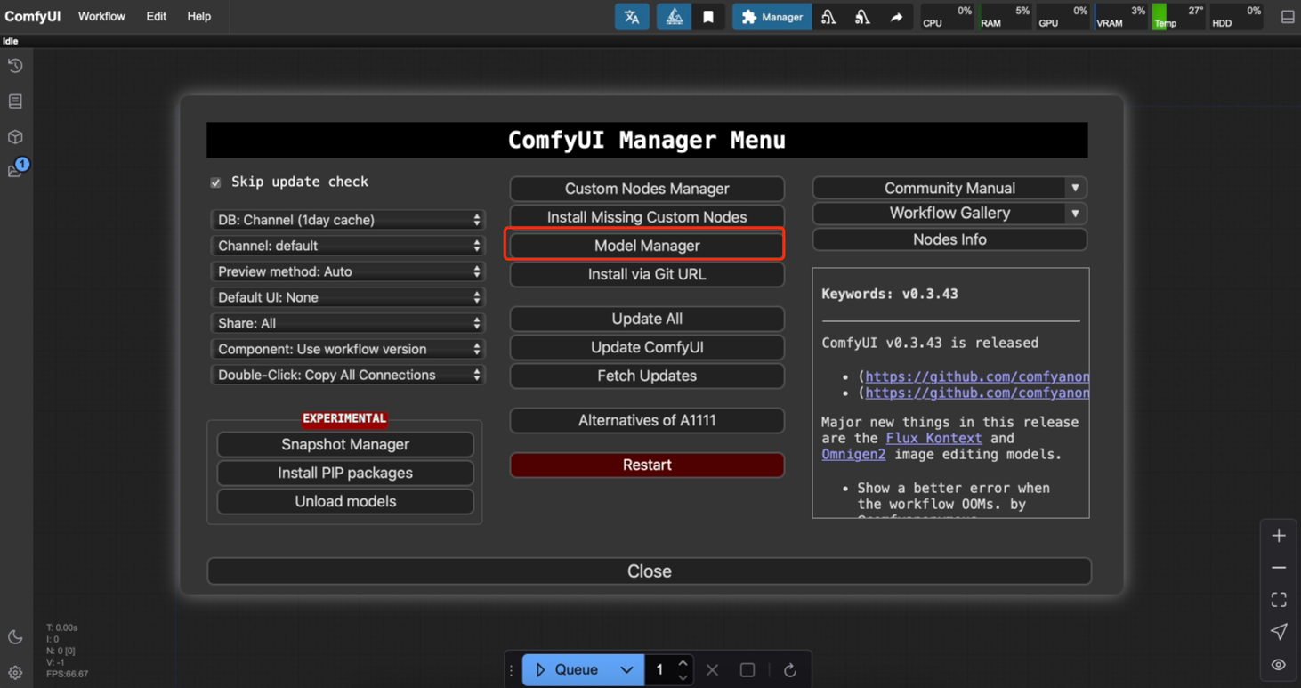Open the workflows icon with badge 1
Image resolution: width=1301 pixels, height=688 pixels.
click(x=16, y=169)
